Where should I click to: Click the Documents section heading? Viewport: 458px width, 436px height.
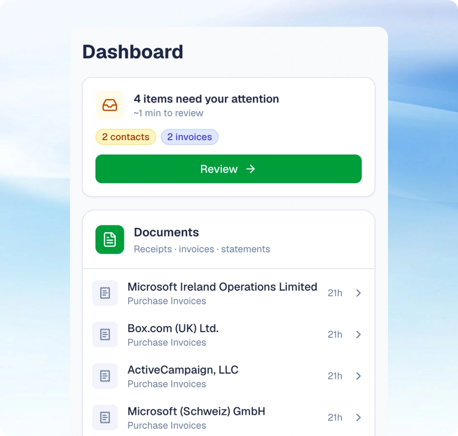[166, 232]
